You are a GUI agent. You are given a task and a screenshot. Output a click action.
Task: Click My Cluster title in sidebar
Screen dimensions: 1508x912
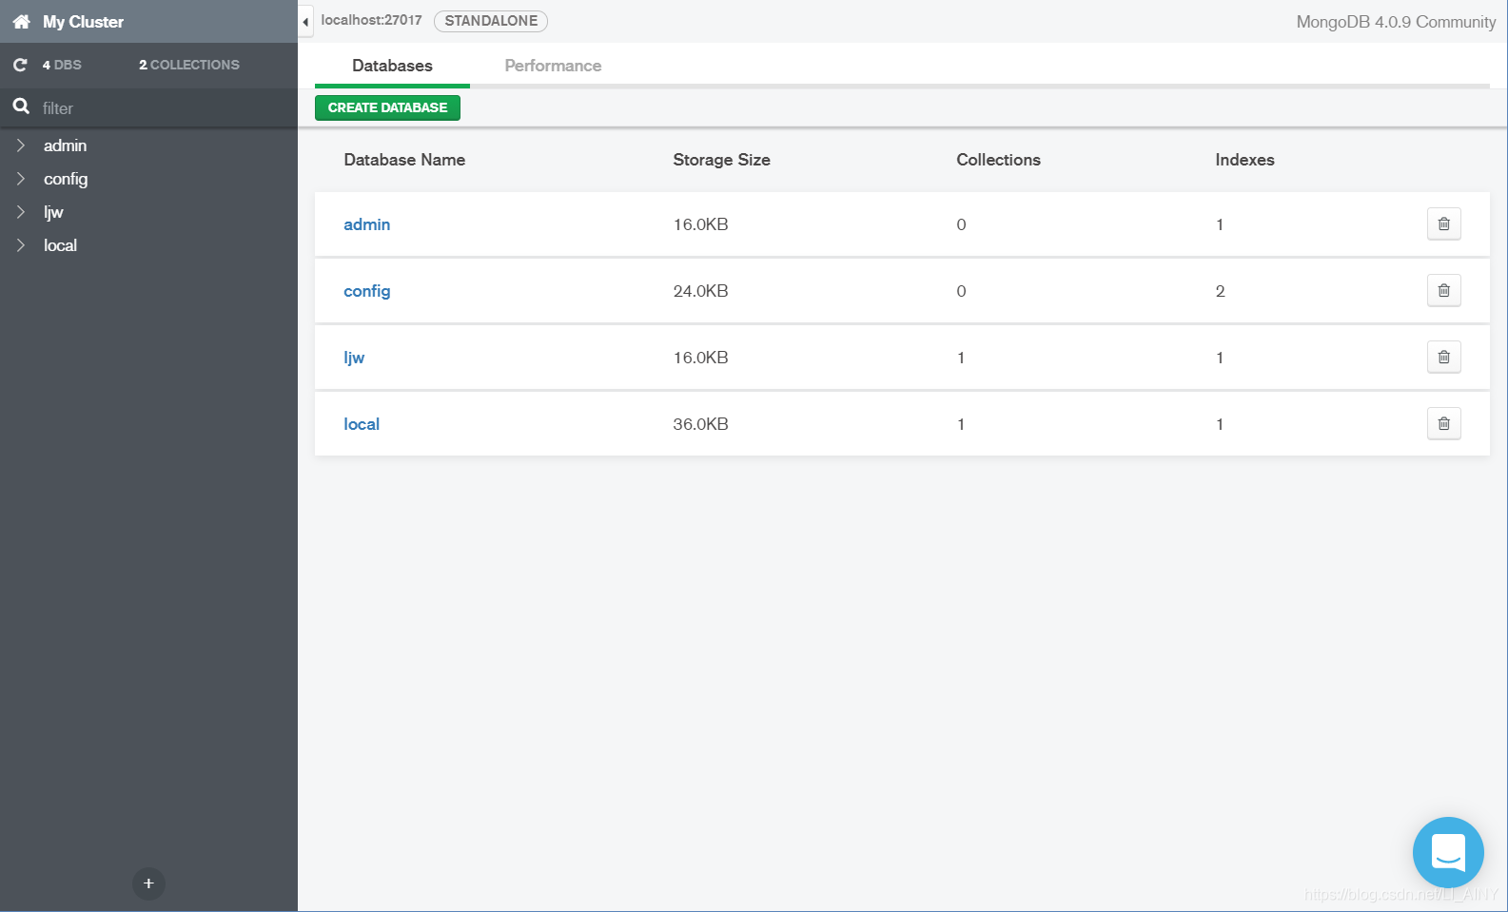click(83, 22)
